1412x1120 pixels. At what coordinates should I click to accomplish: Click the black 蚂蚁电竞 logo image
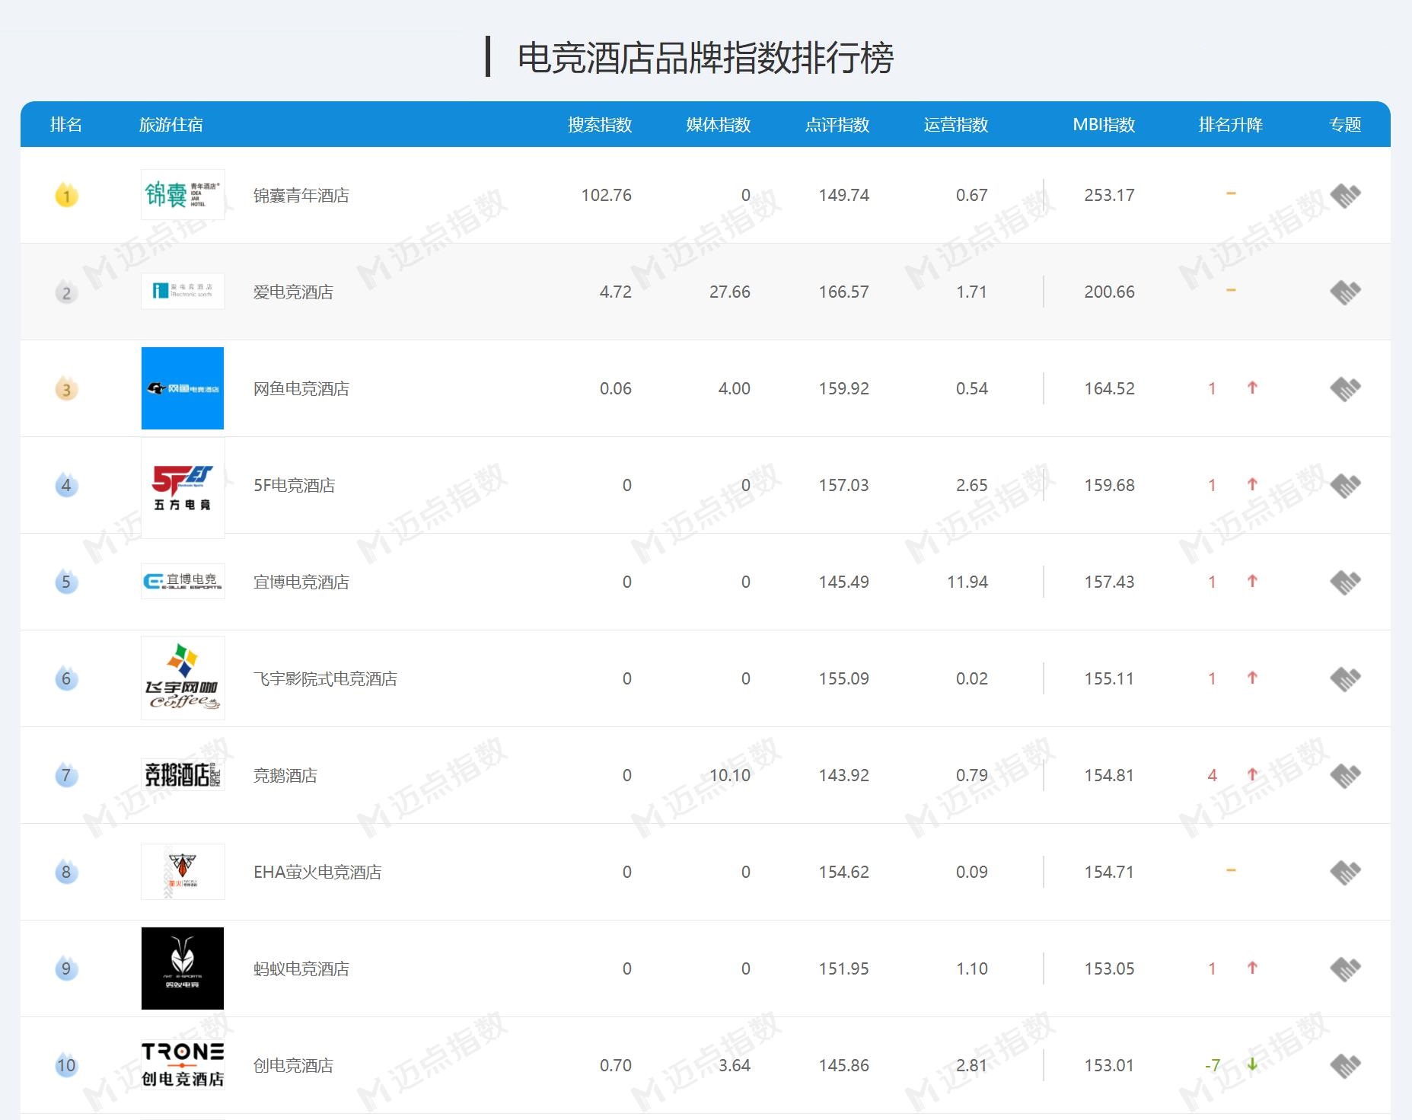click(x=183, y=968)
